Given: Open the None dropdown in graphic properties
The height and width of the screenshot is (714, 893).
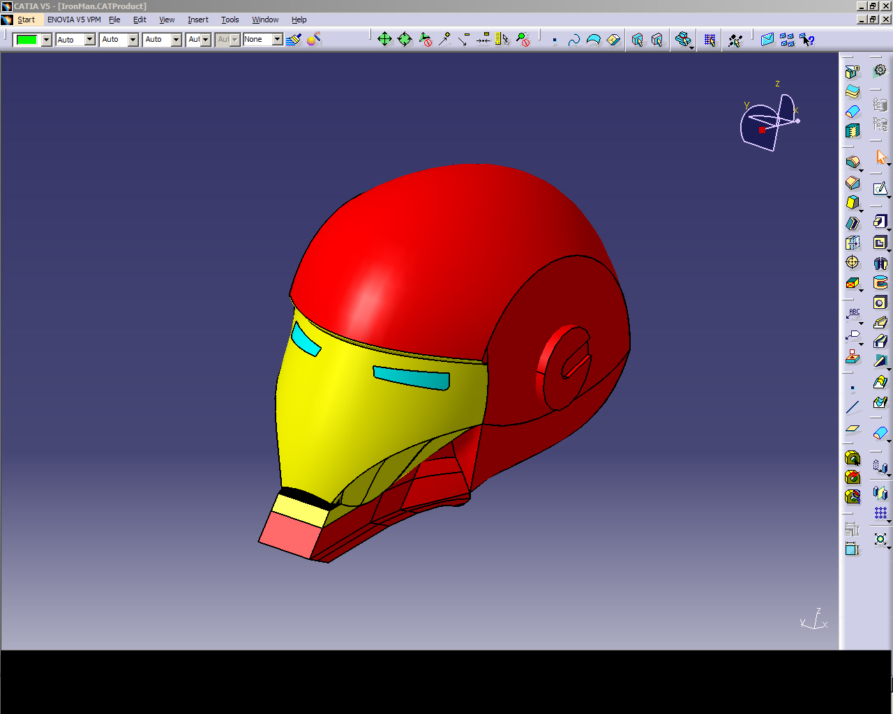Looking at the screenshot, I should [x=277, y=40].
